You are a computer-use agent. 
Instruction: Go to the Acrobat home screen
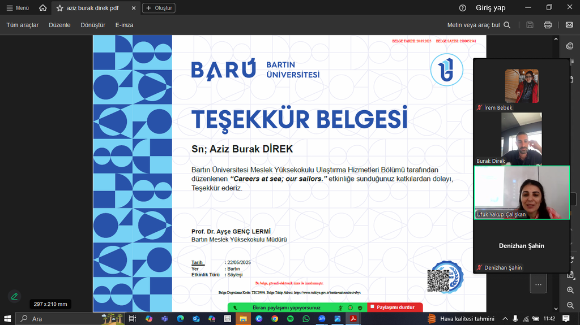point(43,8)
